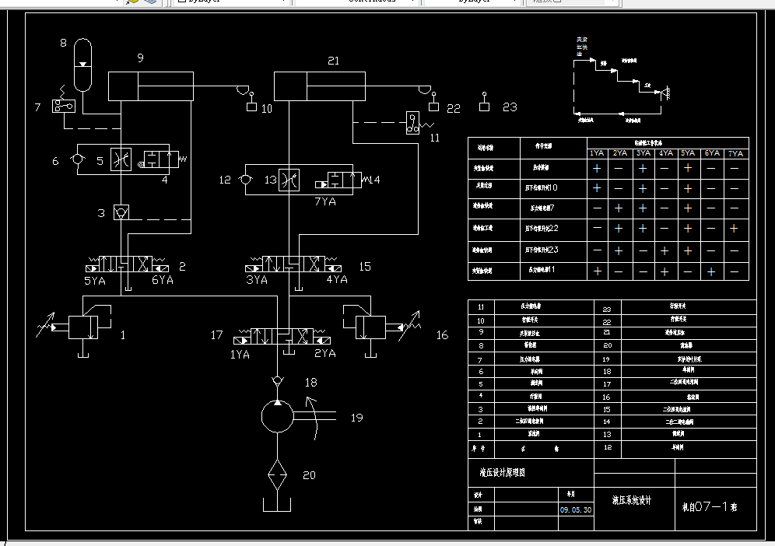Click the directional valve between 5YA and 6YA
The height and width of the screenshot is (546, 775).
coord(128,264)
